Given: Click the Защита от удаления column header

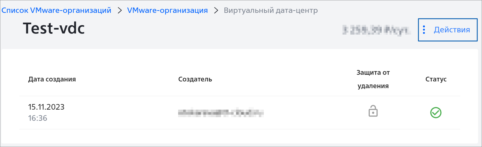Looking at the screenshot, I should tap(373, 79).
